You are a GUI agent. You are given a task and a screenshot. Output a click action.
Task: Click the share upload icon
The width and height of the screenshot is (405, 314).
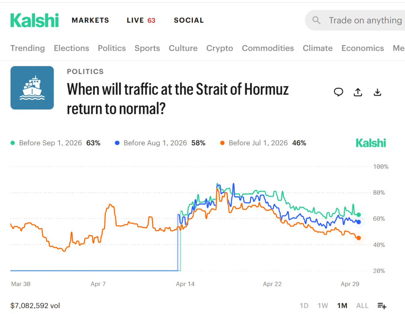coord(358,92)
